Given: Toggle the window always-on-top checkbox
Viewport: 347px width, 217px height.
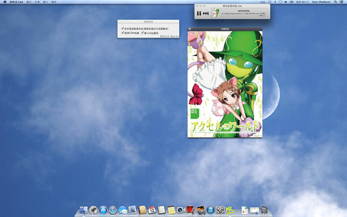Looking at the screenshot, I should coord(142,33).
